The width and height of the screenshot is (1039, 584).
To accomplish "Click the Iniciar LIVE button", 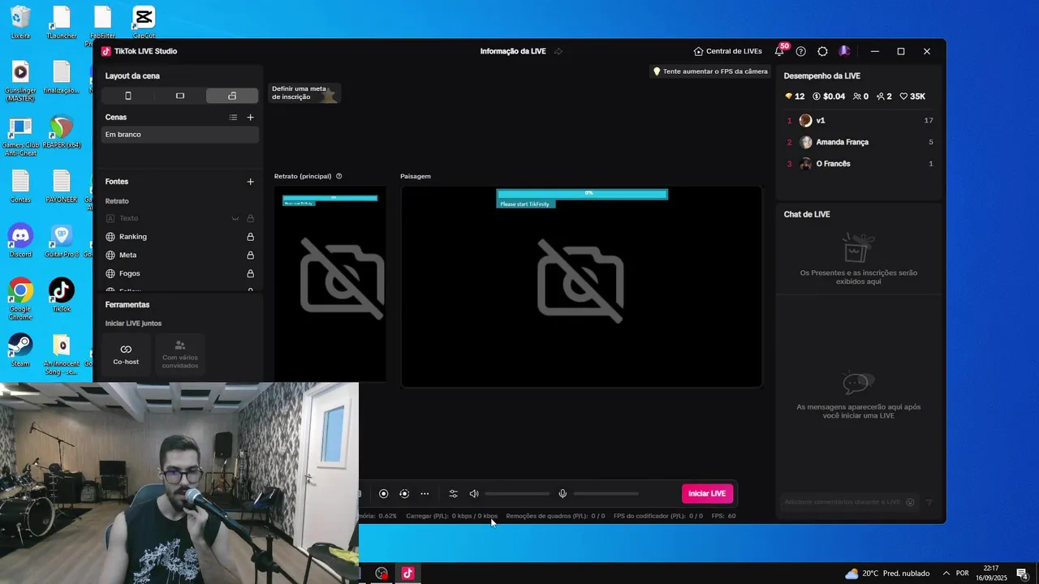I will tap(707, 494).
